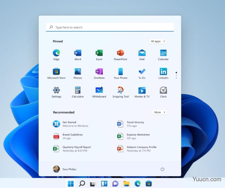Open Task View on the taskbar
Screen dimensions: 225x188
[x=93, y=184]
